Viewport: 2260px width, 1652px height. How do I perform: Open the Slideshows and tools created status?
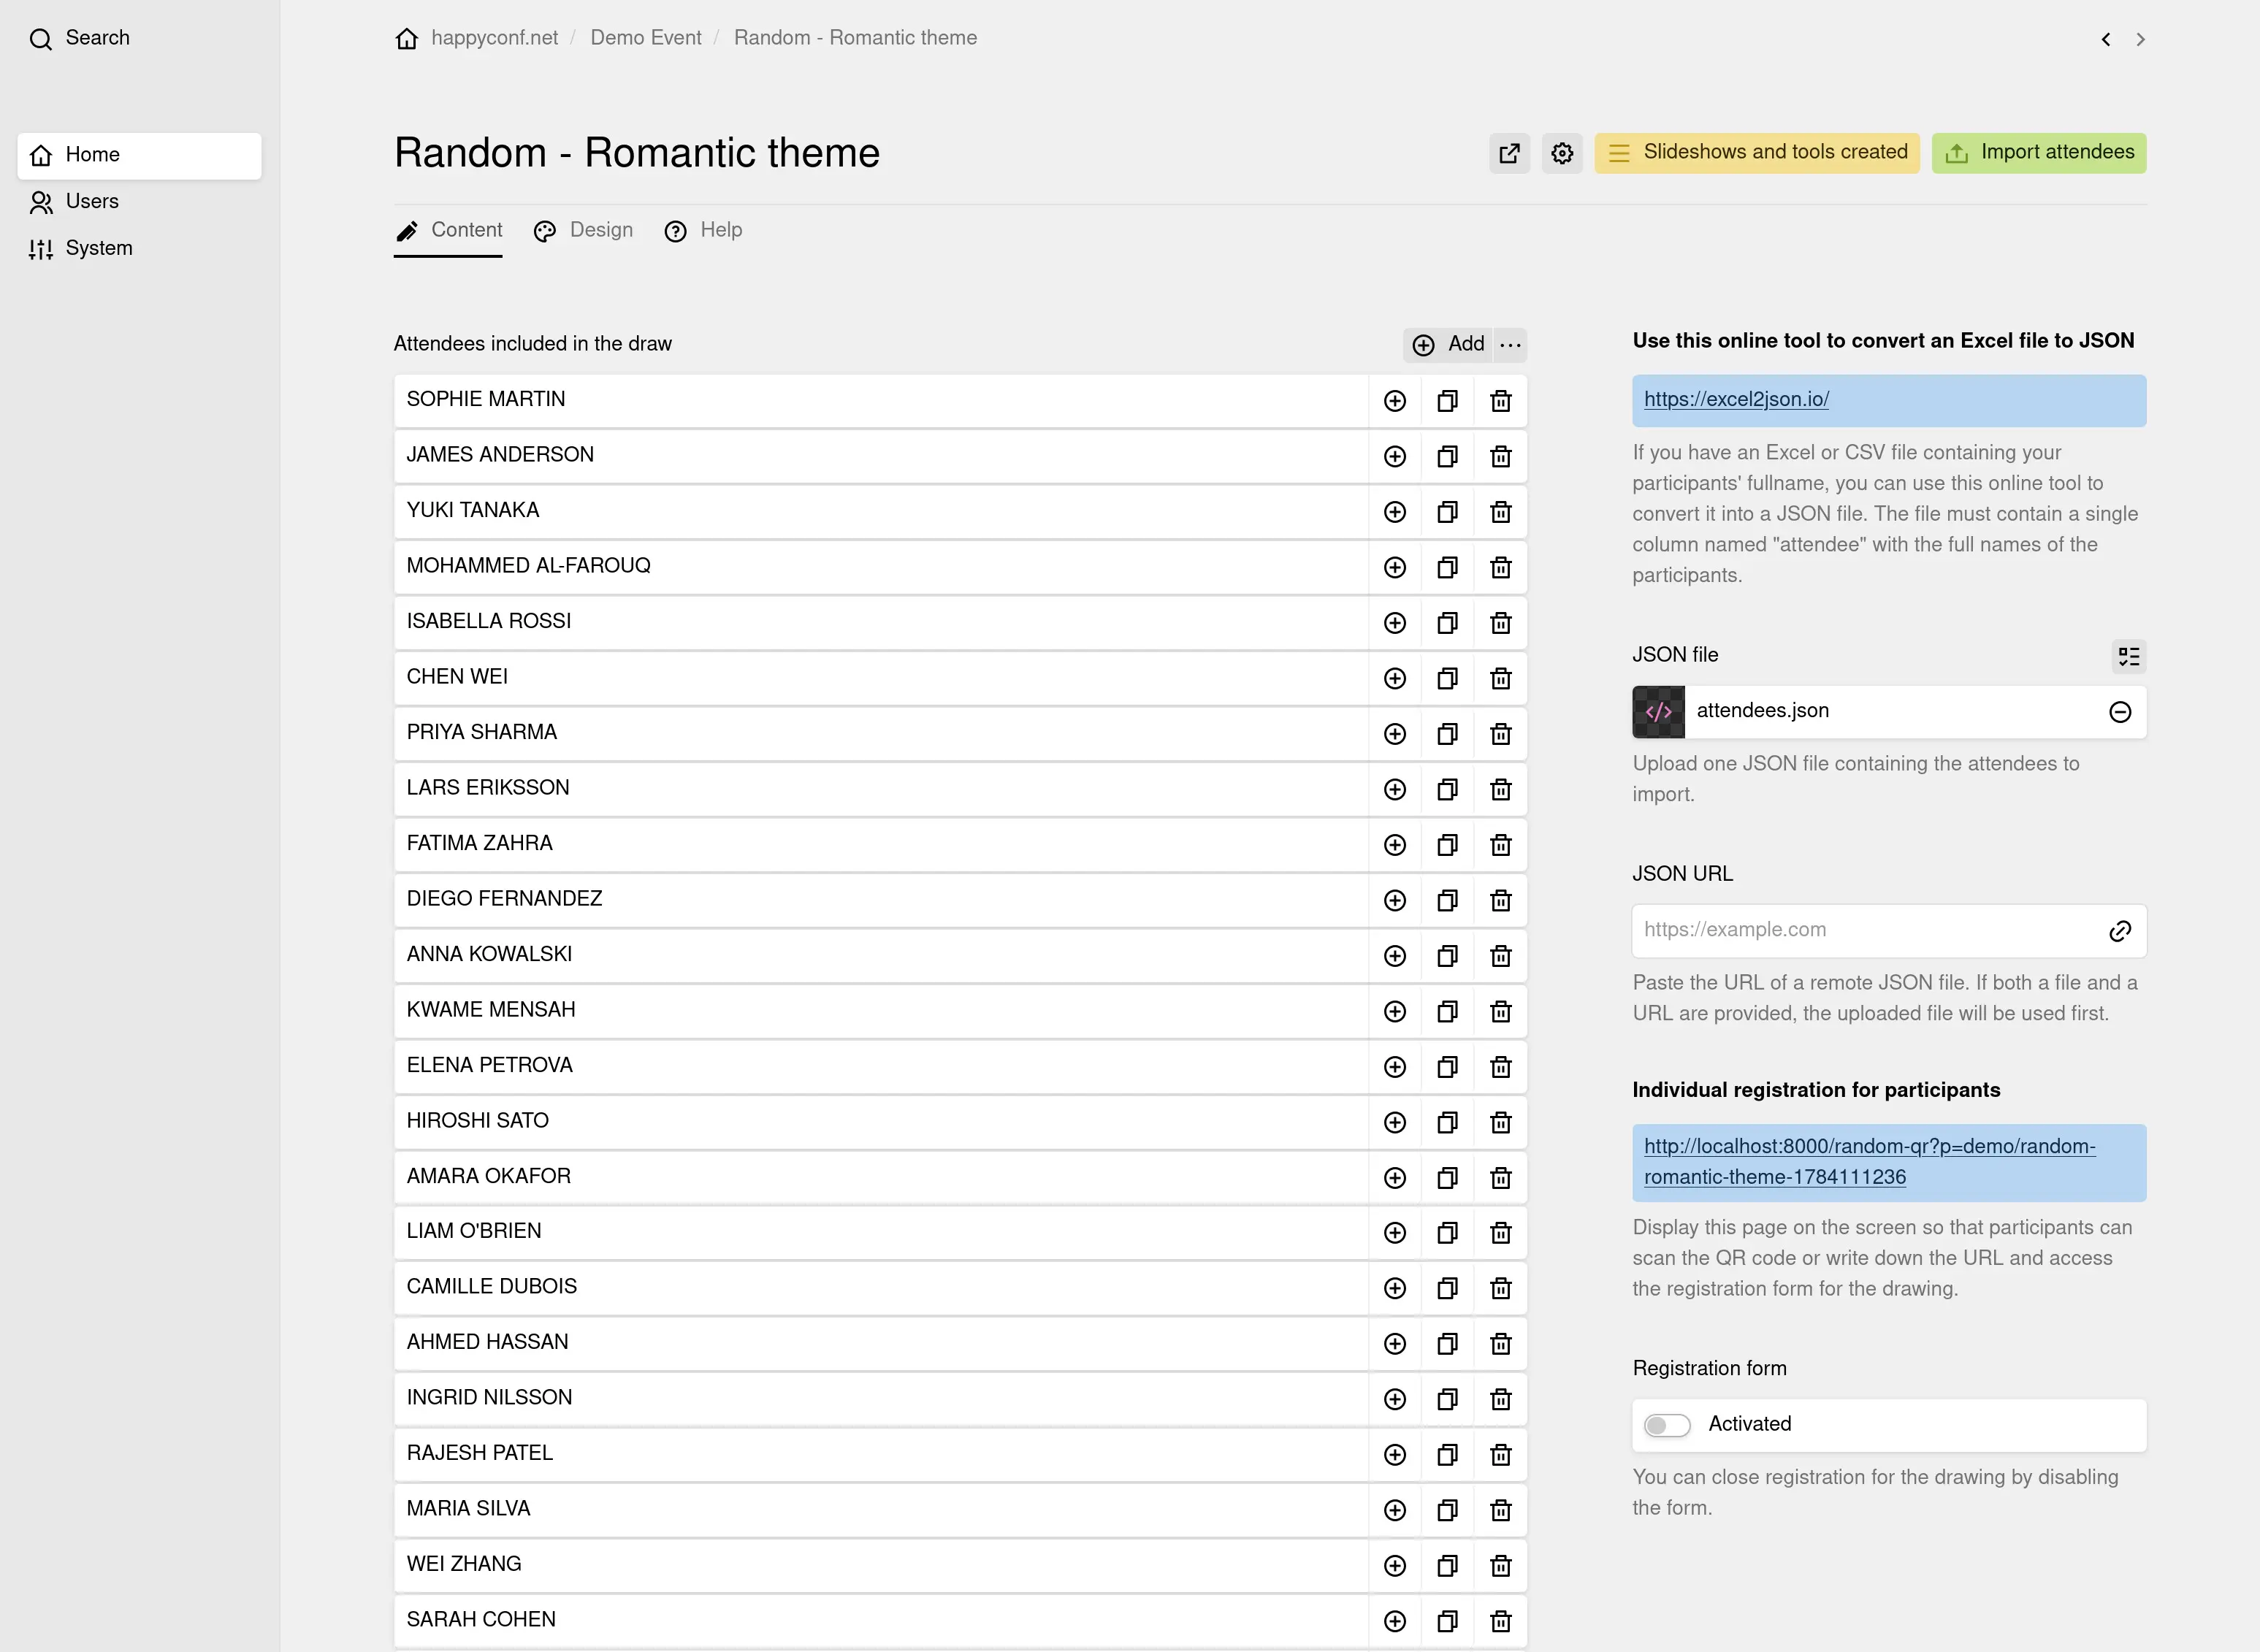[x=1757, y=153]
